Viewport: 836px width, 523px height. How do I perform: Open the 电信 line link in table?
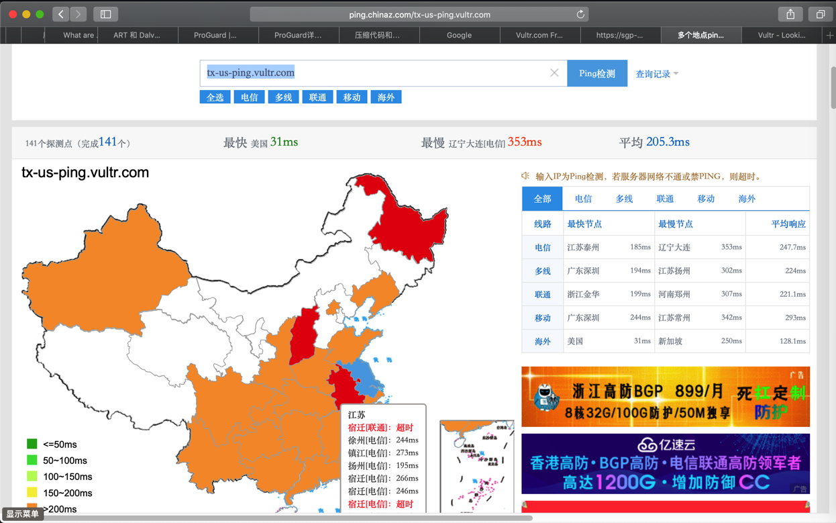pos(542,247)
